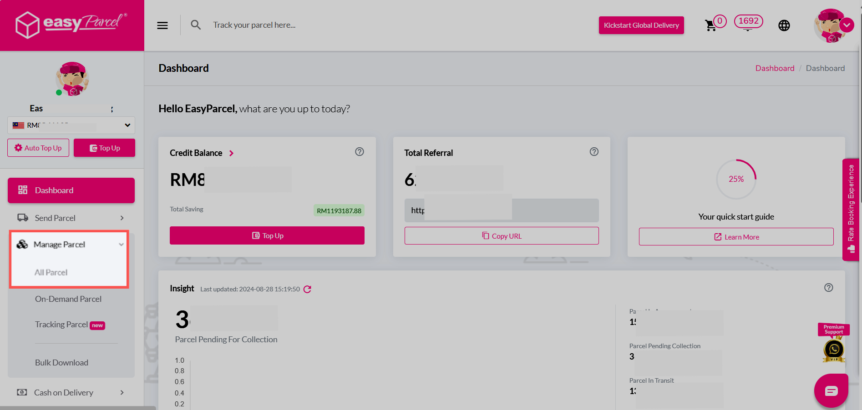Click the 25% quick start progress circle
This screenshot has width=862, height=410.
pyautogui.click(x=736, y=179)
